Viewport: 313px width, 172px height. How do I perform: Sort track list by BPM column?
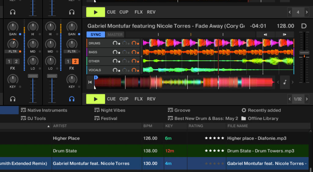(x=147, y=126)
